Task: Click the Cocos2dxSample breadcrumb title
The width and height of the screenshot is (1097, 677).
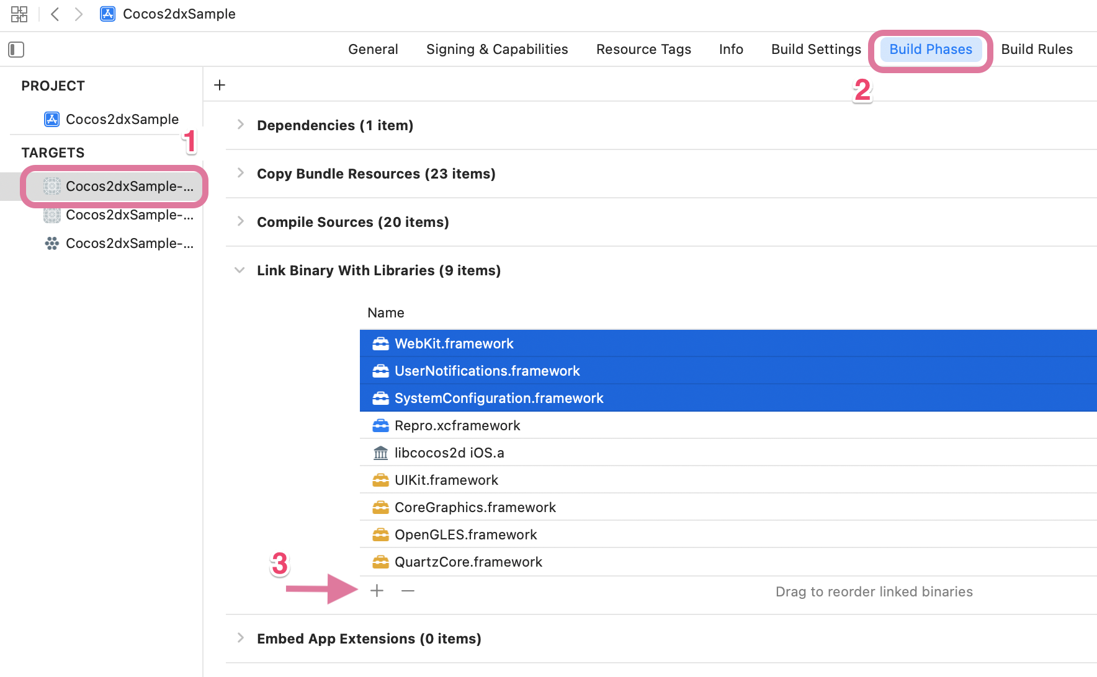Action: tap(179, 14)
